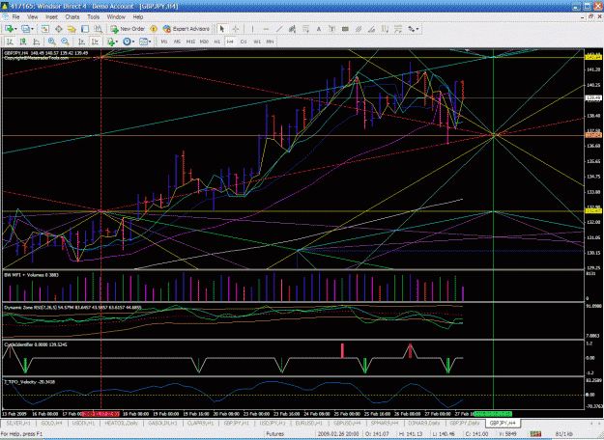Expand the Periods dropdown arrow
The width and height of the screenshot is (604, 440).
pyautogui.click(x=133, y=41)
